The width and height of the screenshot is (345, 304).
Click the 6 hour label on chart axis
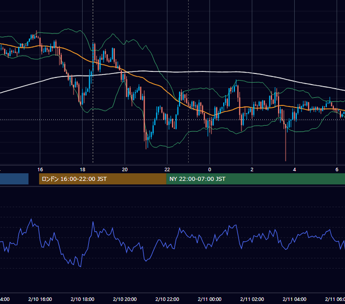pyautogui.click(x=337, y=170)
